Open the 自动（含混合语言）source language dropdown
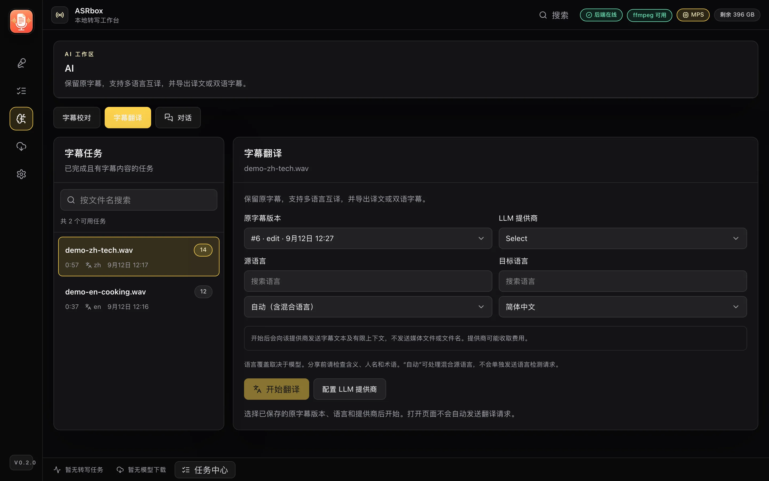The height and width of the screenshot is (481, 769). pyautogui.click(x=368, y=307)
